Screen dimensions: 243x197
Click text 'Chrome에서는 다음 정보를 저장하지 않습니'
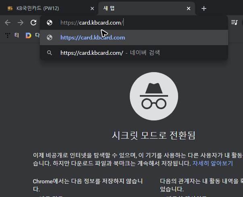coord(88,181)
